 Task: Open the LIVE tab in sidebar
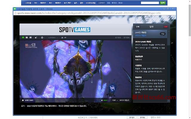pyautogui.click(x=166, y=26)
